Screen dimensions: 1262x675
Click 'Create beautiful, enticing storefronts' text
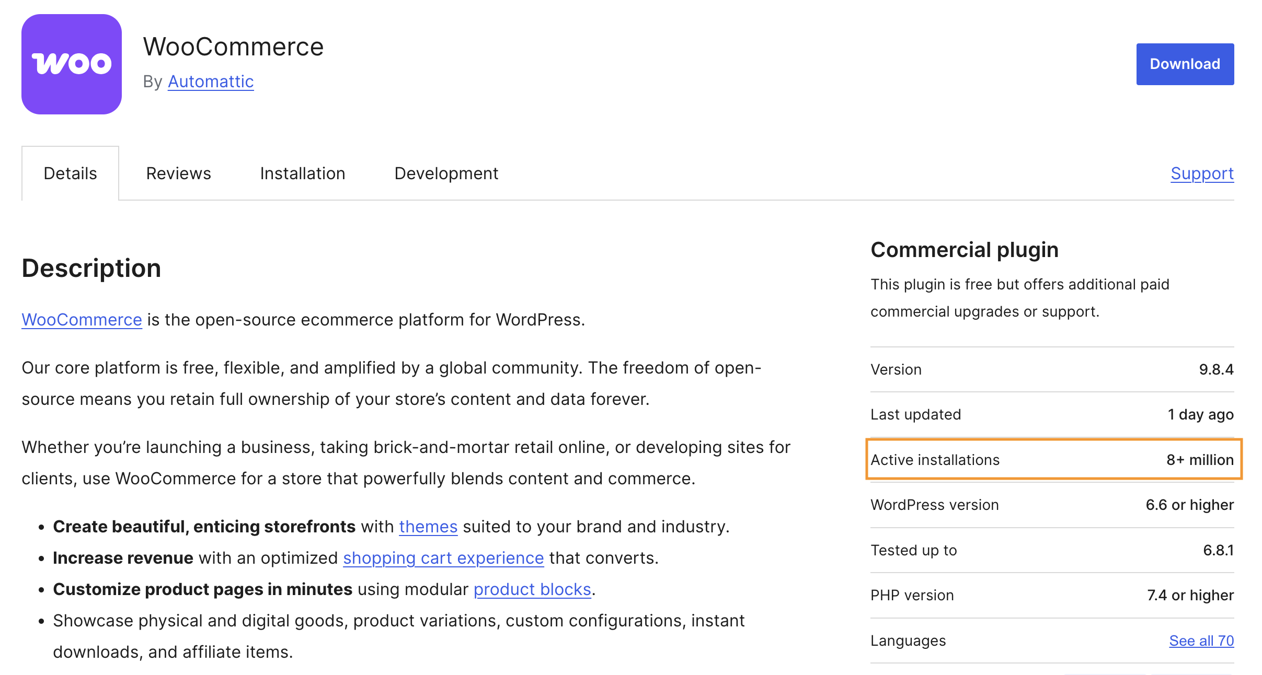click(x=204, y=527)
